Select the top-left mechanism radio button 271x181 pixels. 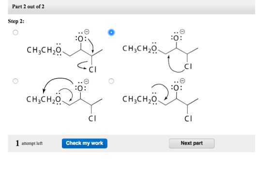15,32
